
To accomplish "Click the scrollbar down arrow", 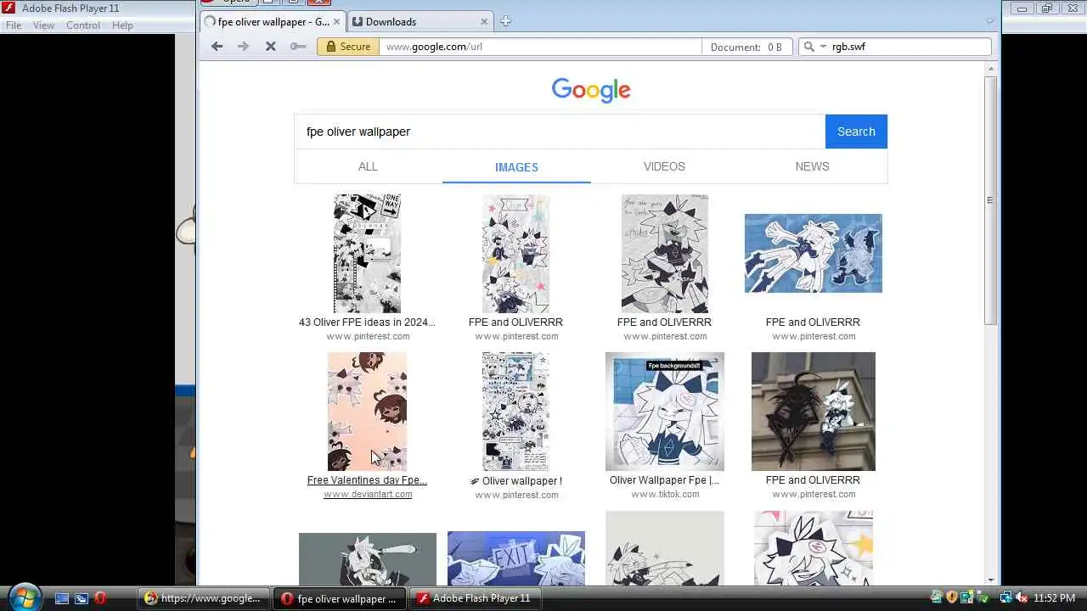I will point(990,580).
